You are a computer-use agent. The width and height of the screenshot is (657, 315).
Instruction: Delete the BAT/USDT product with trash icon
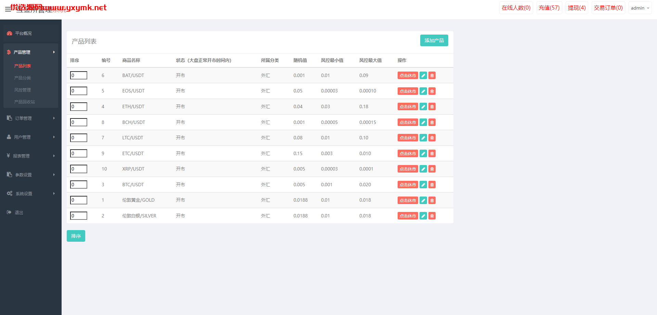432,75
